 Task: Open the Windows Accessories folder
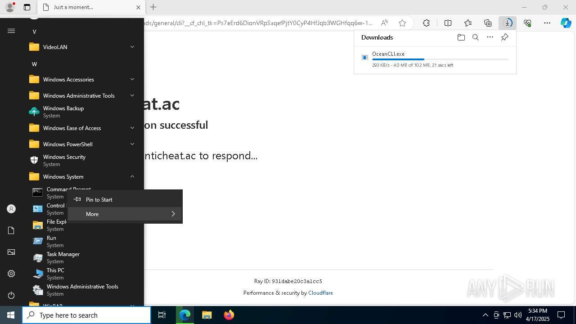(x=83, y=79)
